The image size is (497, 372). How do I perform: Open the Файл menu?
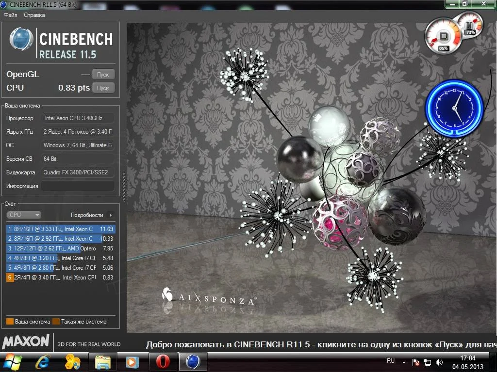point(11,15)
